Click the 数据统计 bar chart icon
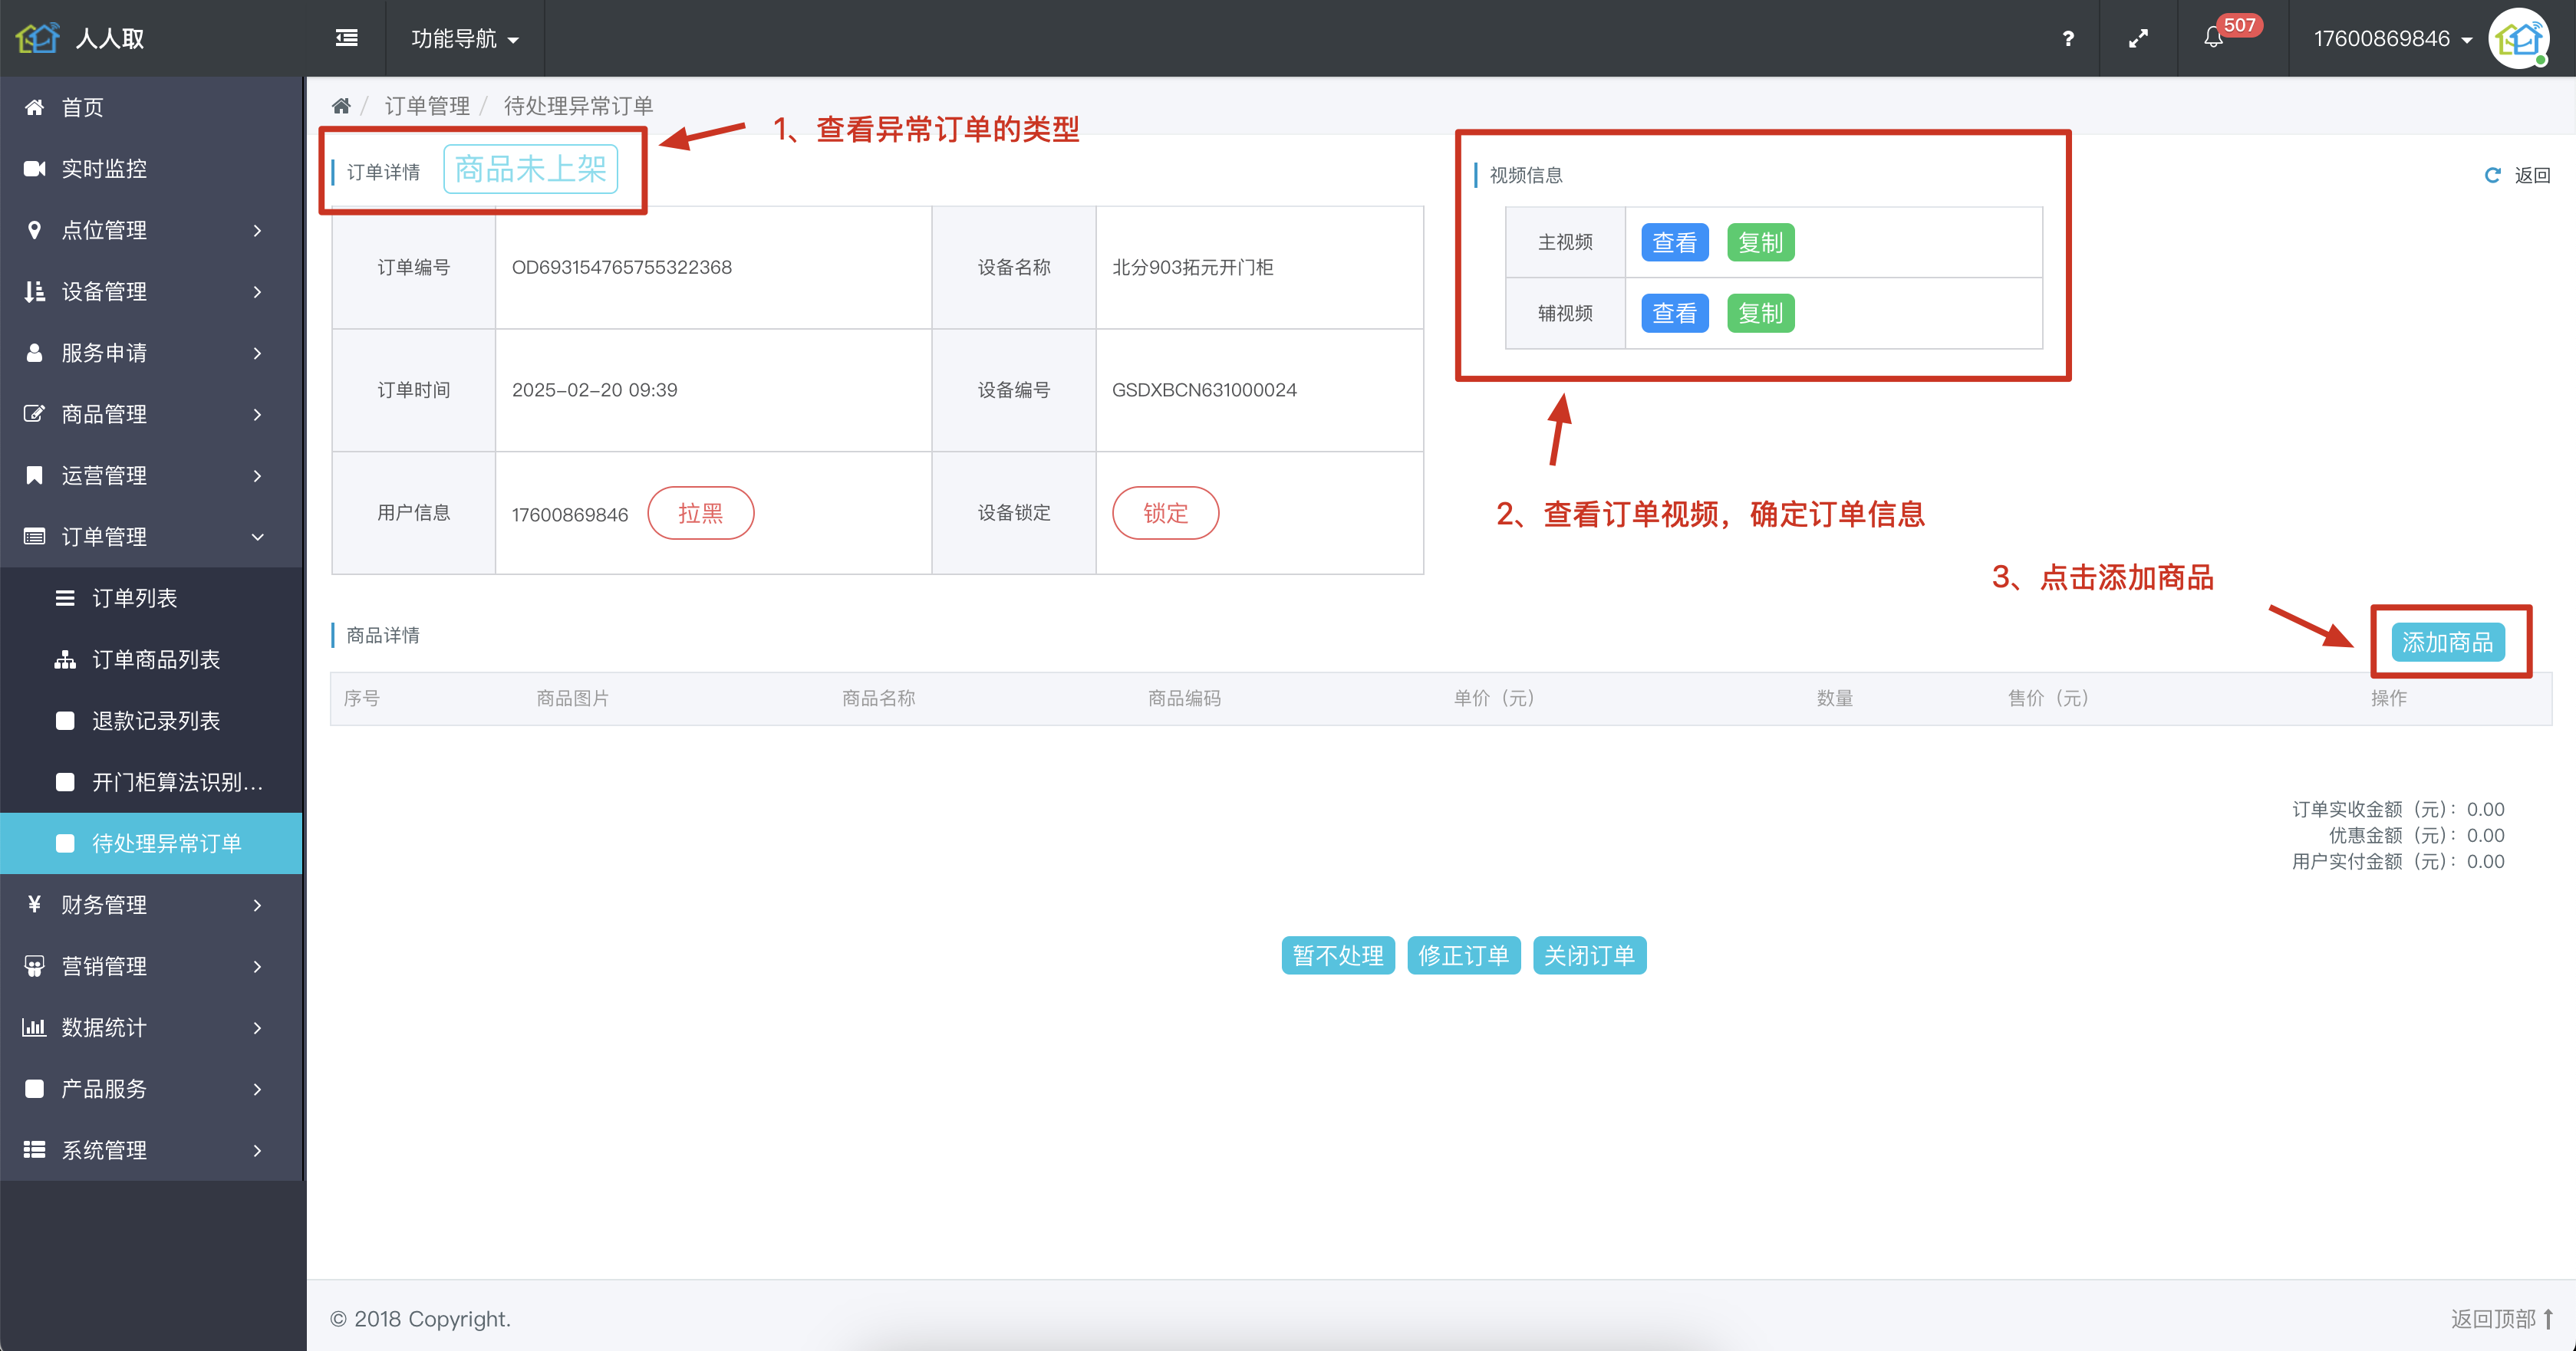The image size is (2576, 1351). (x=34, y=1027)
